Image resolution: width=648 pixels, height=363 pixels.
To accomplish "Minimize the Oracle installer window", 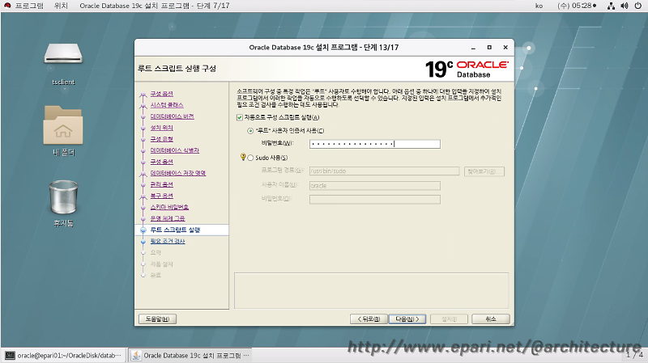I will (473, 48).
